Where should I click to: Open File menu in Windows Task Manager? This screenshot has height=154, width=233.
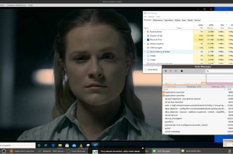pyautogui.click(x=145, y=17)
